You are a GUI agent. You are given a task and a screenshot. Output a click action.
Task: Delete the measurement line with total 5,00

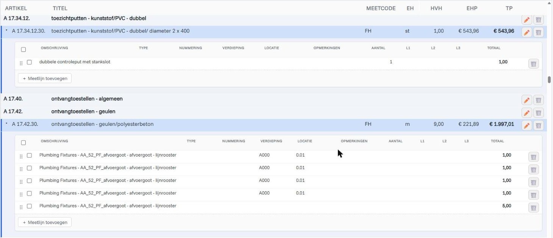point(533,208)
